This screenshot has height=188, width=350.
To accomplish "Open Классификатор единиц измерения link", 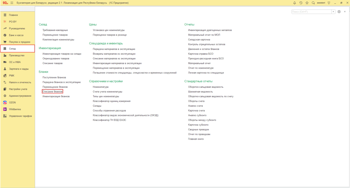I will pos(112,101).
